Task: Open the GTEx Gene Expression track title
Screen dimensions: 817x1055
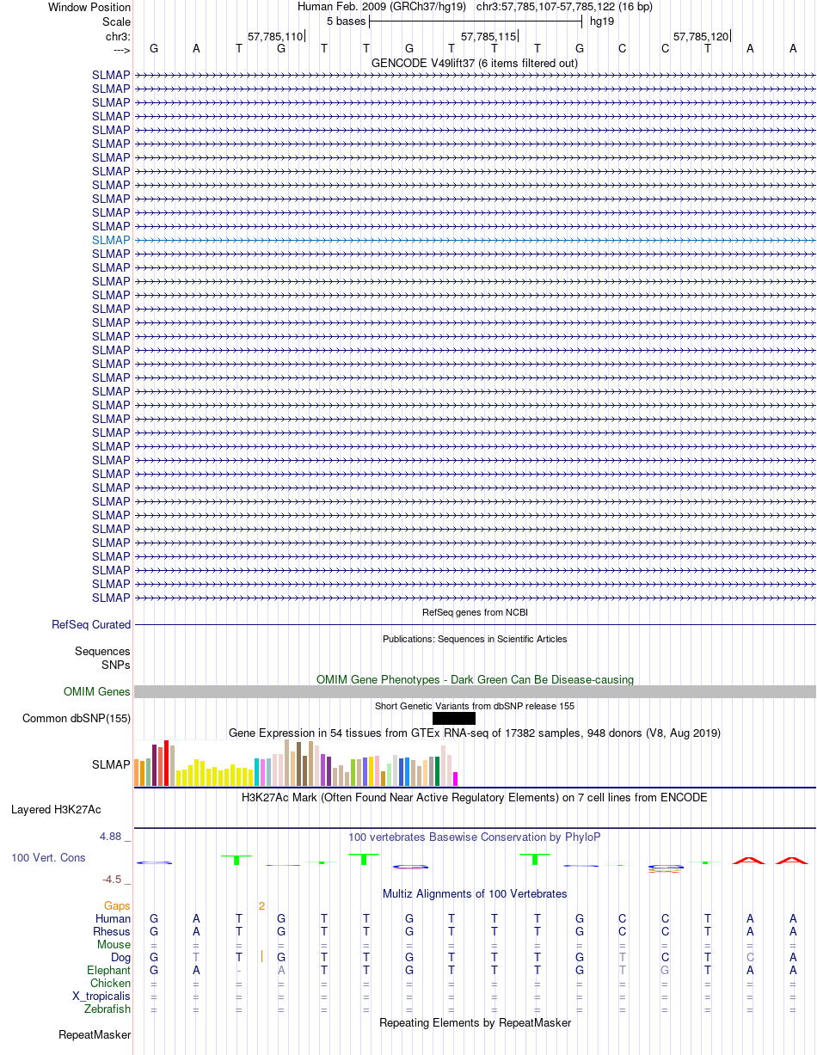Action: point(475,733)
